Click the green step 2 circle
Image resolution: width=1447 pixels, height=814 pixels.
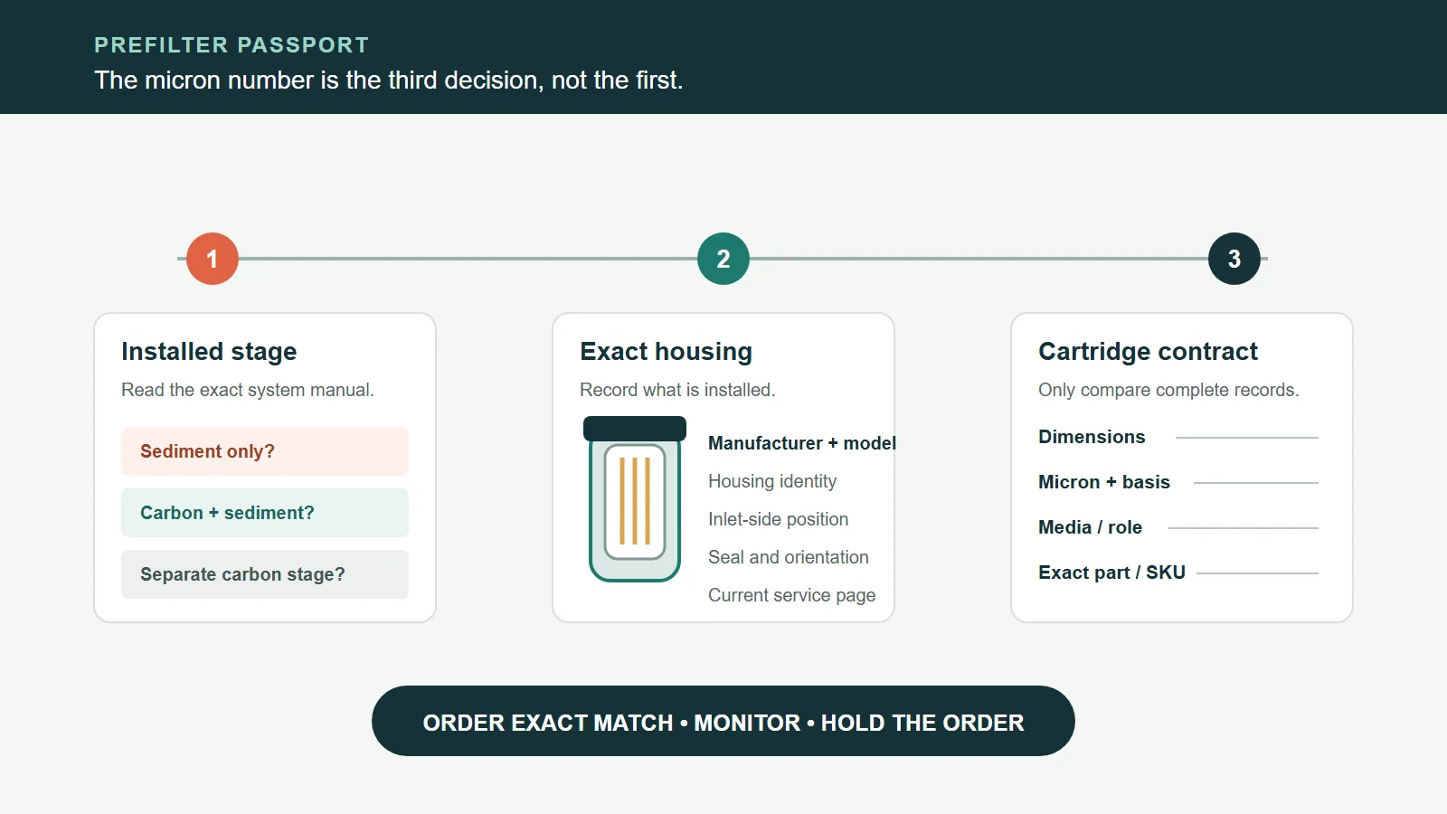[723, 259]
